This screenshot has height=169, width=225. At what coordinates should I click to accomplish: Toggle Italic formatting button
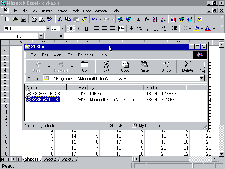[x=78, y=29]
